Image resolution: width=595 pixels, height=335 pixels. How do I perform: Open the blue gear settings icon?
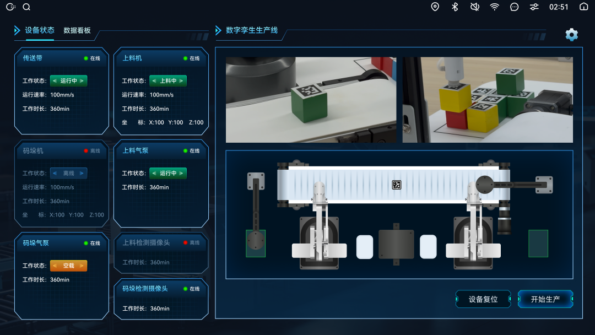[x=571, y=35]
